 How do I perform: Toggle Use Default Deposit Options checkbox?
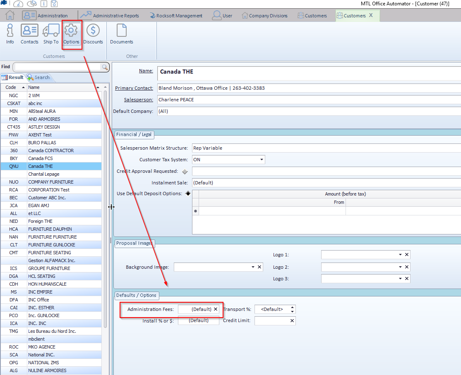(x=187, y=193)
